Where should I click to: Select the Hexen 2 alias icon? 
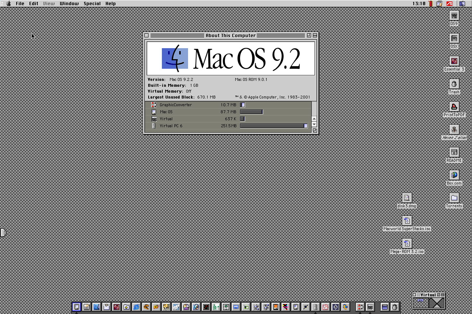click(x=454, y=129)
